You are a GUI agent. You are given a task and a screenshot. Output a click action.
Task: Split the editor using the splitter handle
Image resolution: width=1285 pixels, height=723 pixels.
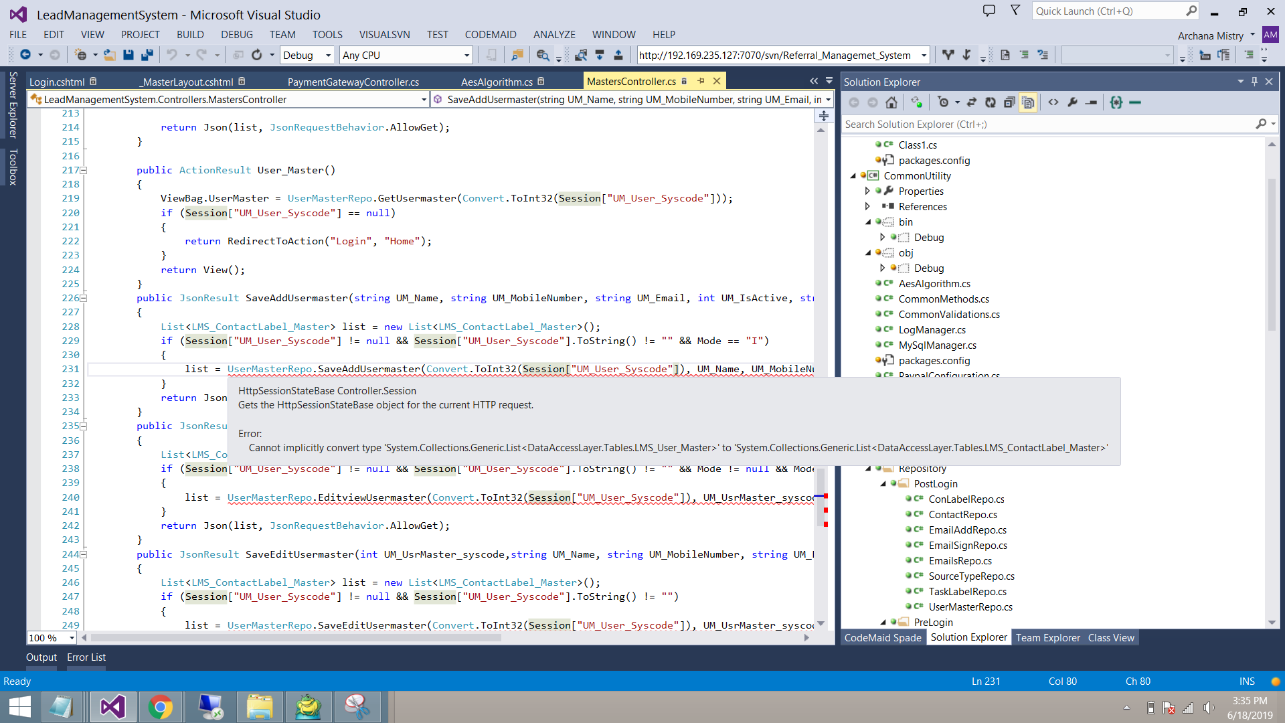tap(824, 116)
